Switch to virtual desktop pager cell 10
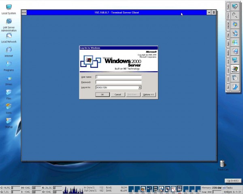The image size is (243, 194). [x=185, y=190]
